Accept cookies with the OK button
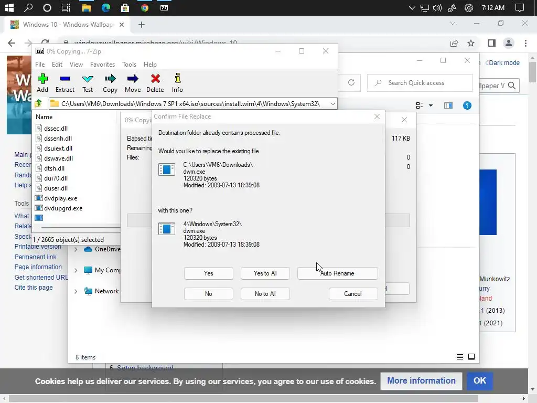The height and width of the screenshot is (403, 537). pyautogui.click(x=480, y=381)
